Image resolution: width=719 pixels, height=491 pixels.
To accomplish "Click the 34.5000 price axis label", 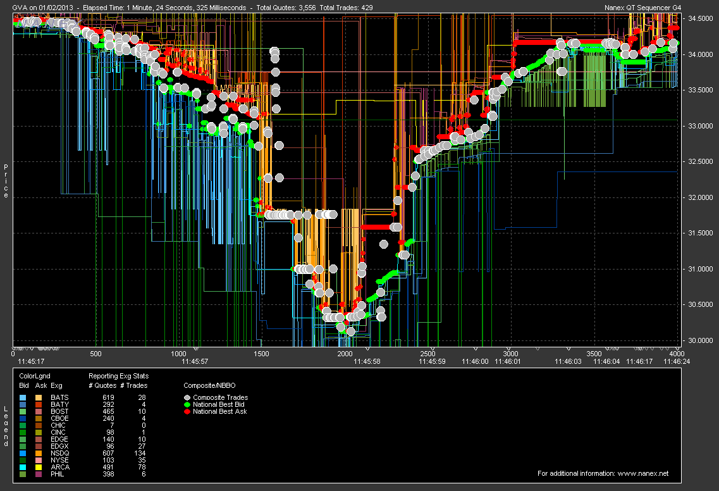I will 700,19.
